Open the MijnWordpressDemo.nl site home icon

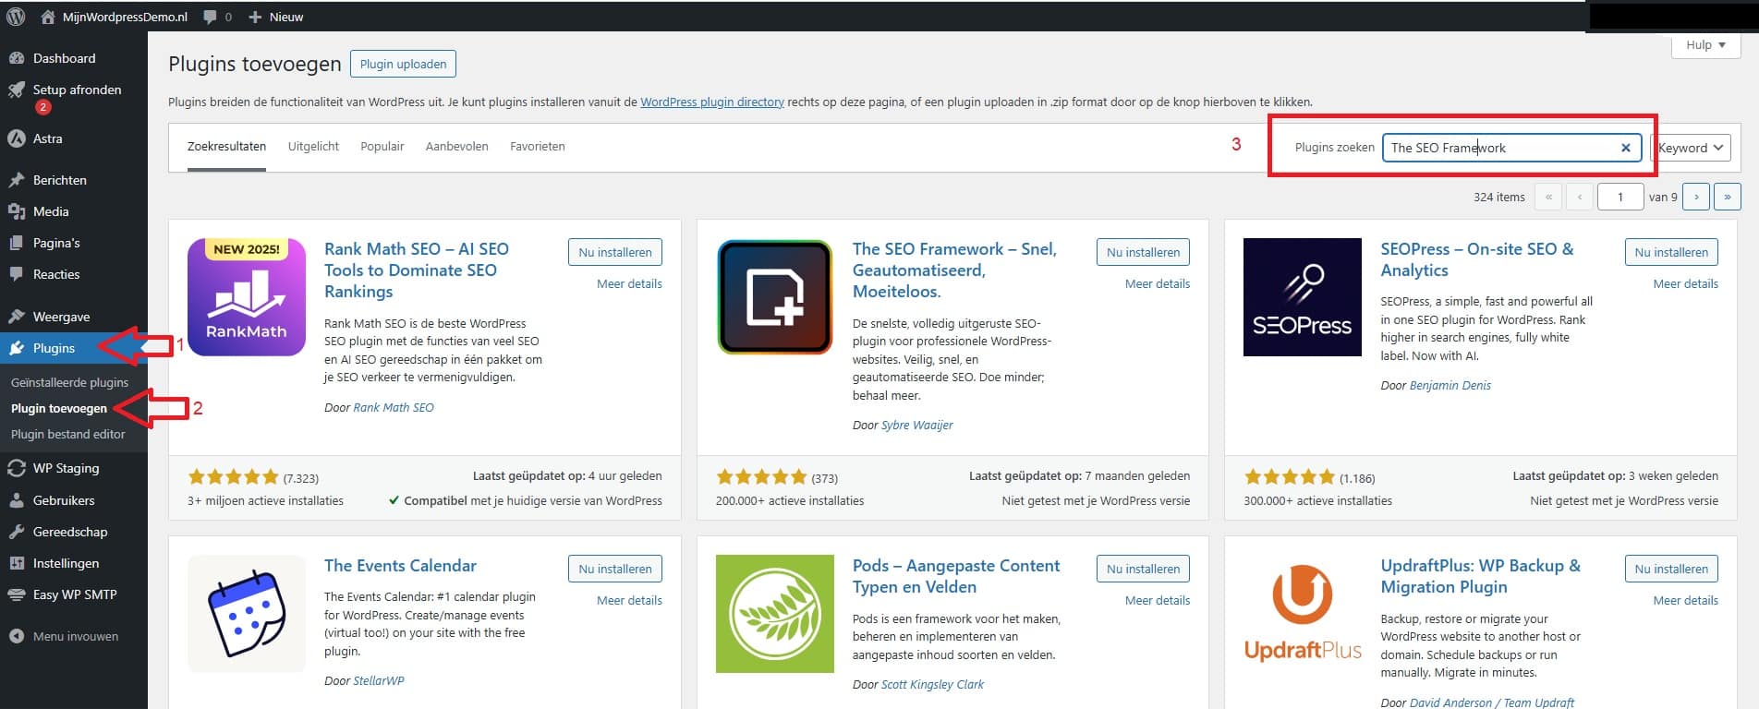[x=48, y=17]
